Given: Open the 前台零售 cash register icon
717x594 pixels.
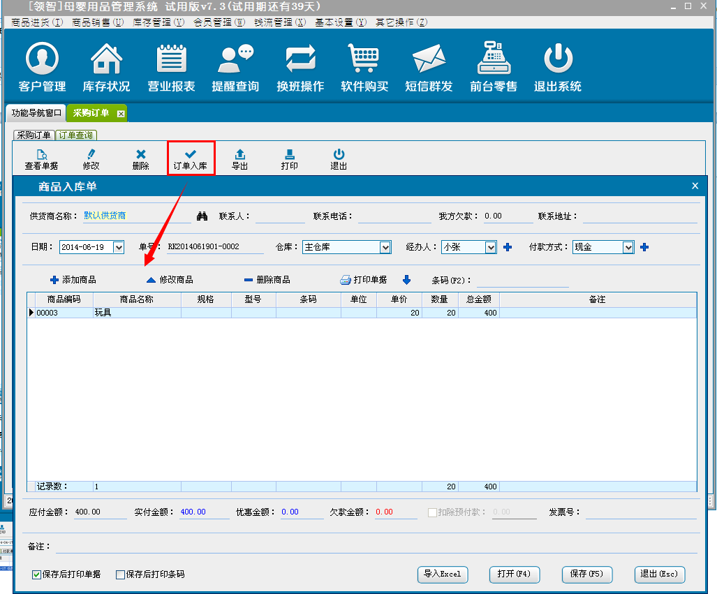Looking at the screenshot, I should click(494, 59).
